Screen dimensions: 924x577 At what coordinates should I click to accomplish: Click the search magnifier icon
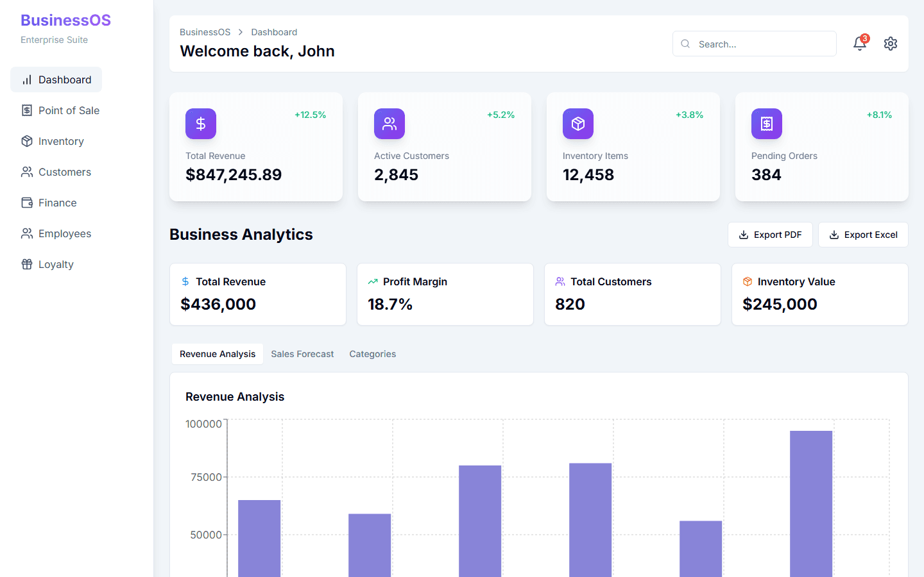point(685,44)
